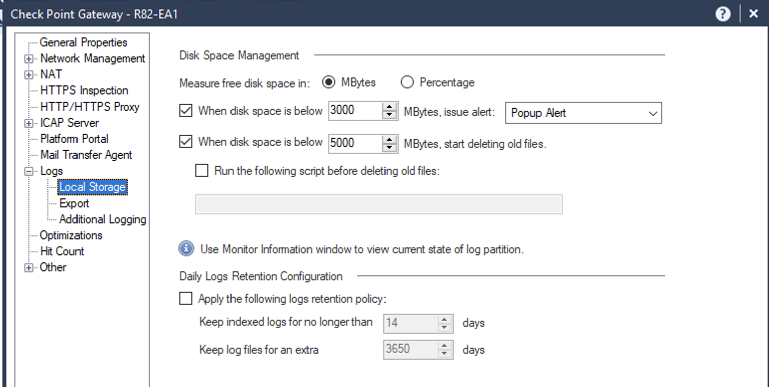Viewport: 769px width, 387px height.
Task: Enable run script before deleting checkbox
Action: 202,171
